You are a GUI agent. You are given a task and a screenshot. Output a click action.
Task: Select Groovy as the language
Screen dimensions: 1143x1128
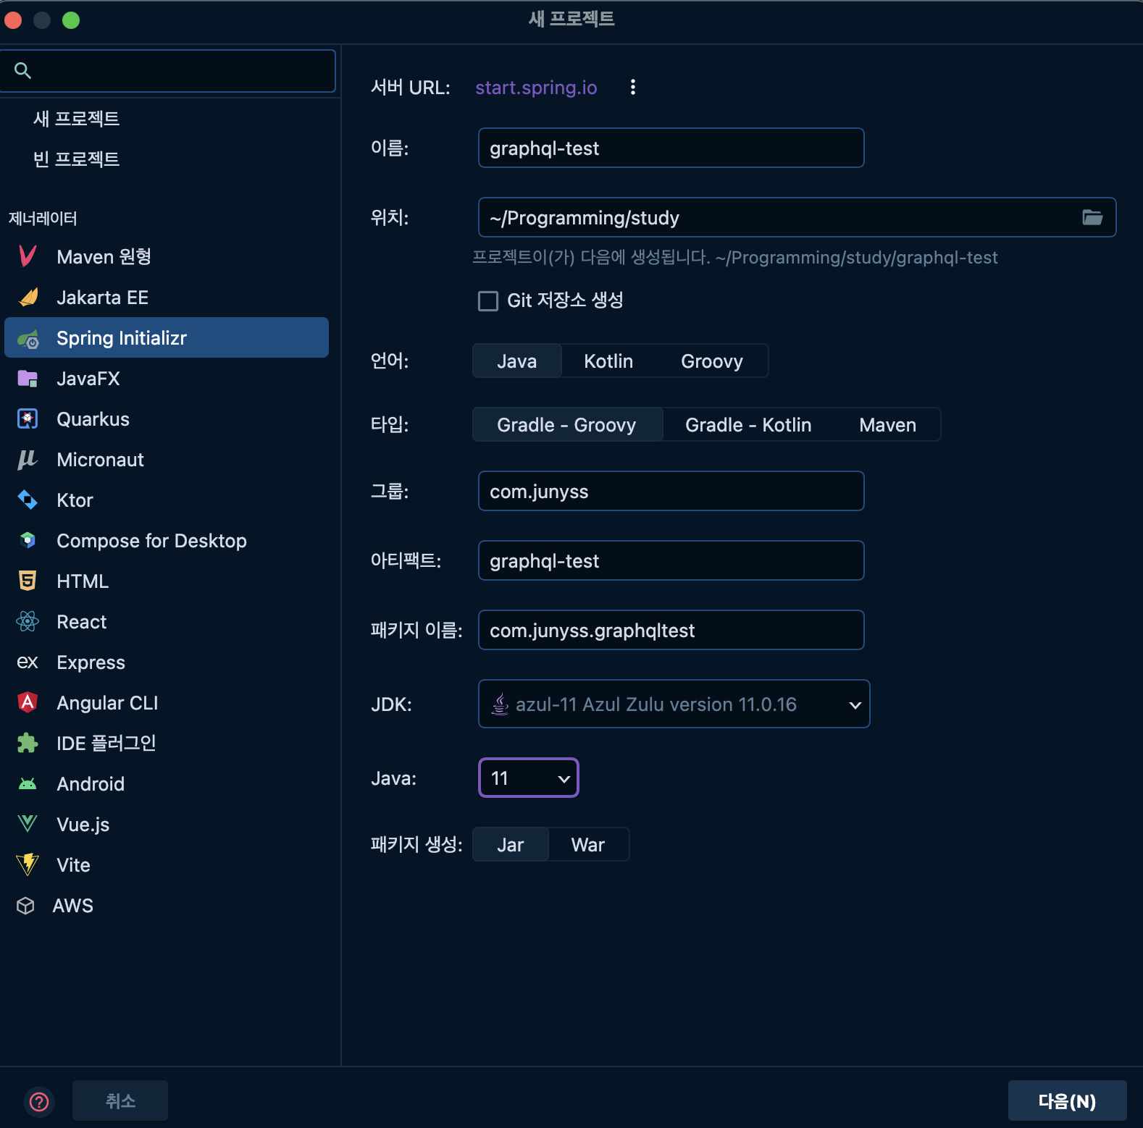(712, 361)
